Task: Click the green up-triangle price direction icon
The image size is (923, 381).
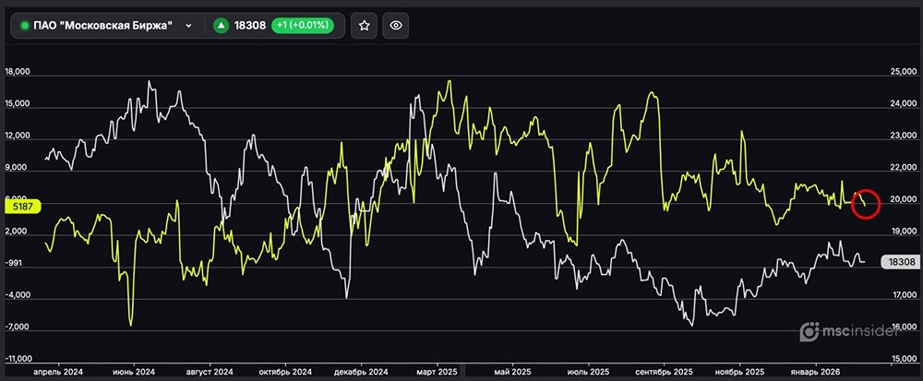Action: tap(221, 26)
